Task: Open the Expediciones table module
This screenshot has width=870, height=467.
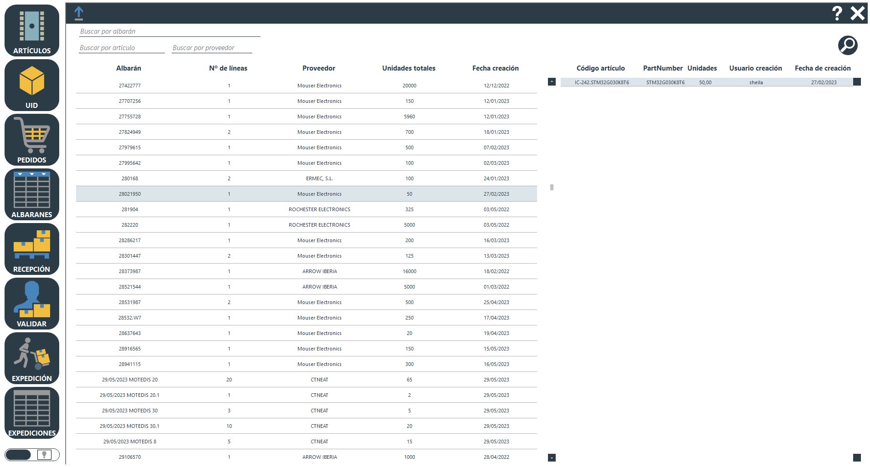Action: click(x=32, y=413)
